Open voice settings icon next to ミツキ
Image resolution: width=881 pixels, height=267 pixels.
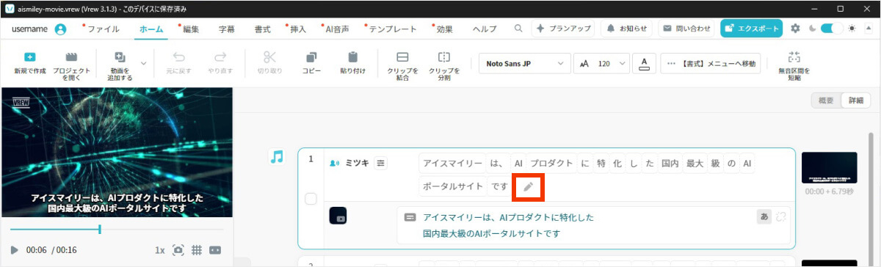point(380,163)
